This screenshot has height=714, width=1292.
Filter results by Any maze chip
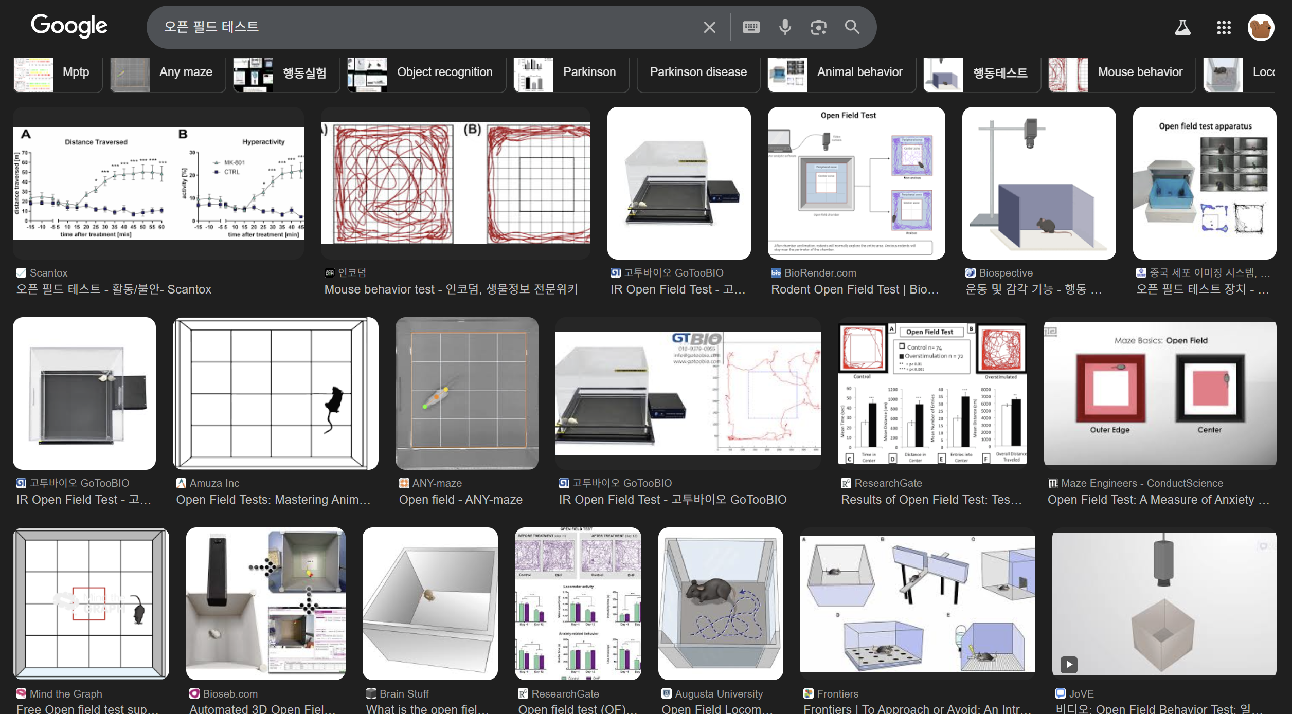pos(168,72)
